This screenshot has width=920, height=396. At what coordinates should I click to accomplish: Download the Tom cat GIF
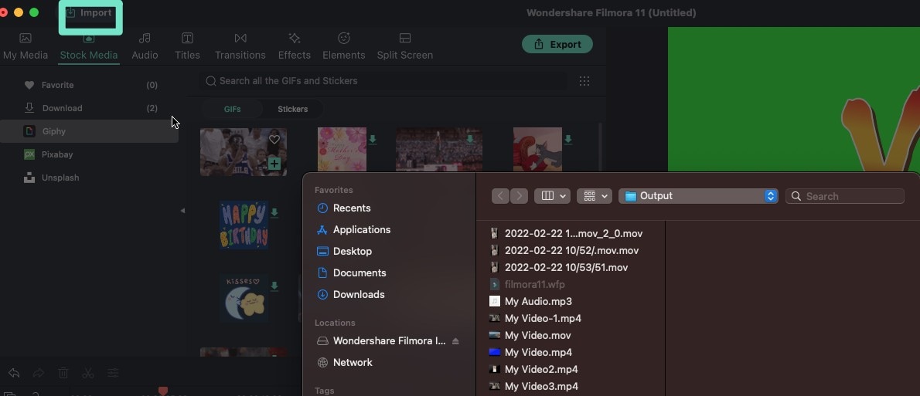(568, 140)
